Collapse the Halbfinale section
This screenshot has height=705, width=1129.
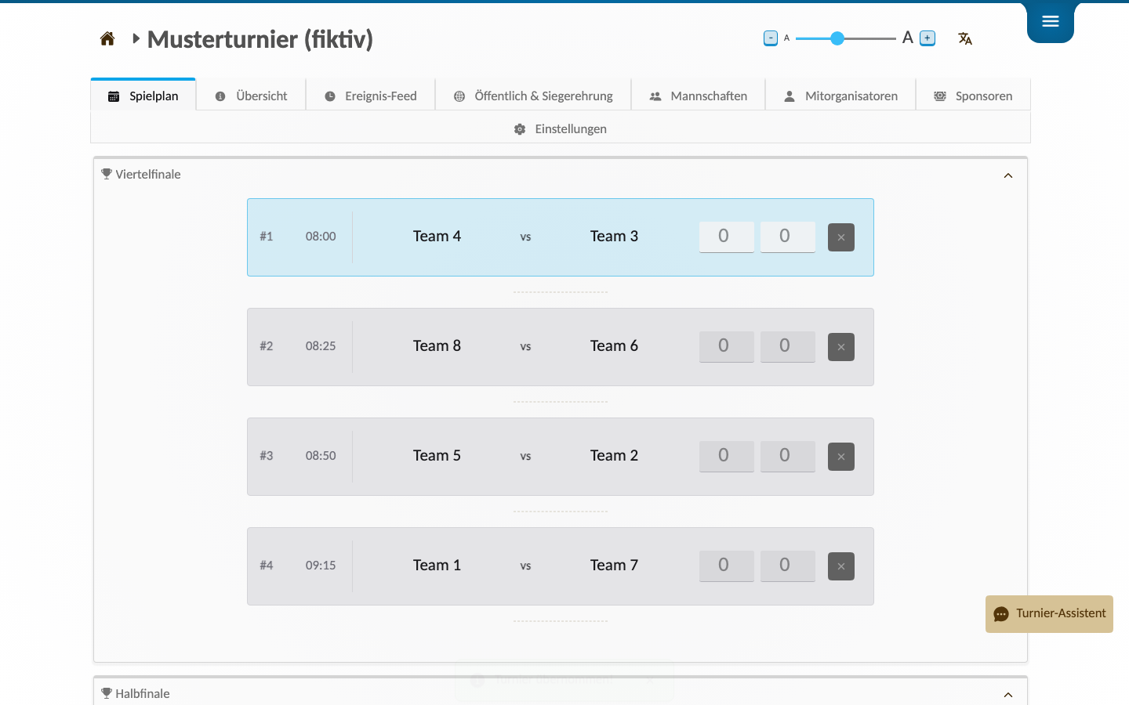1008,695
